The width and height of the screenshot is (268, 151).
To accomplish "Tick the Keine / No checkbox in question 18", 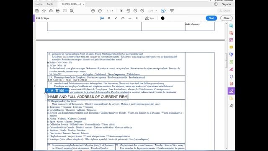I will [x=48, y=62].
